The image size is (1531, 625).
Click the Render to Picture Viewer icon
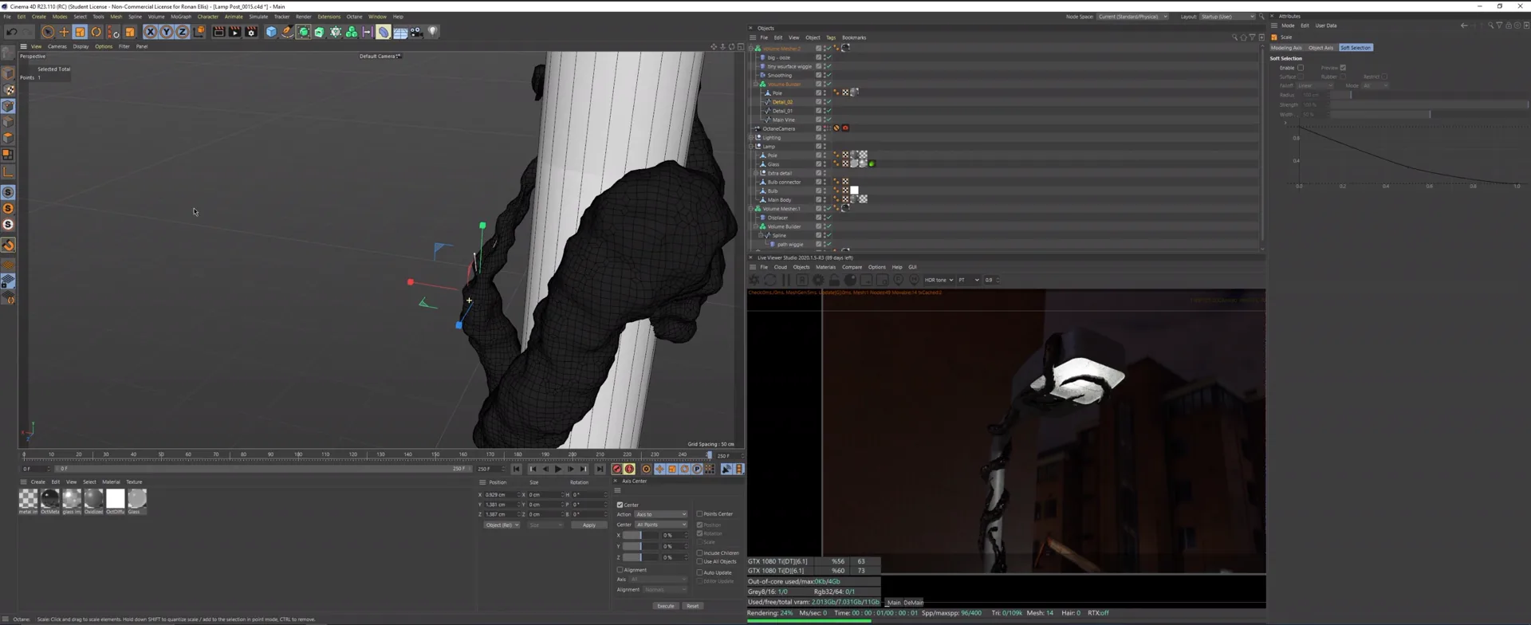[x=234, y=32]
